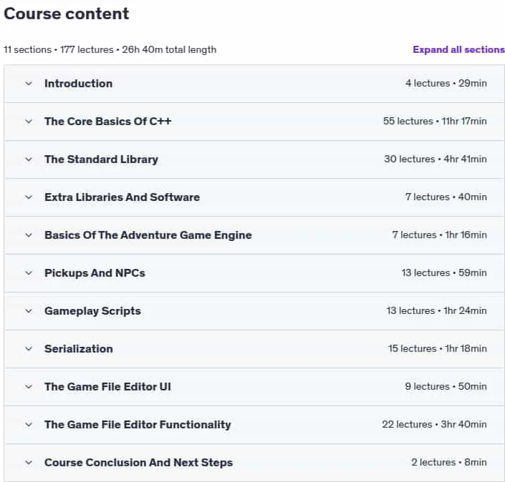Click the Pickups And NPCs title

95,273
